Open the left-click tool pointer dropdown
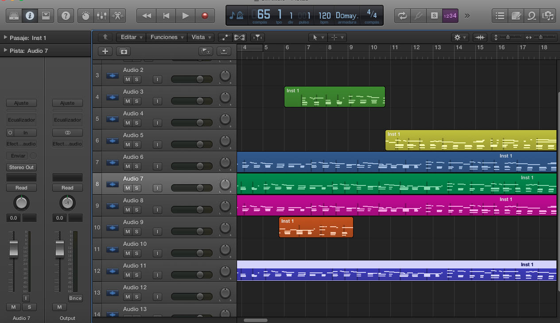The width and height of the screenshot is (560, 323). point(318,38)
